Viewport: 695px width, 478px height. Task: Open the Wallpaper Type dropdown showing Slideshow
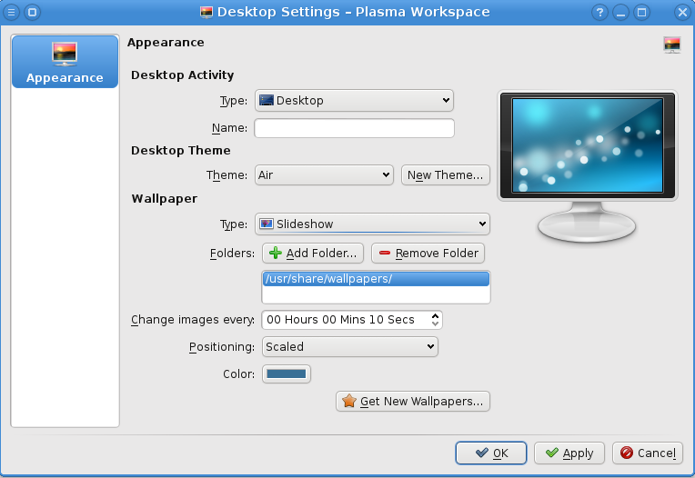click(372, 224)
